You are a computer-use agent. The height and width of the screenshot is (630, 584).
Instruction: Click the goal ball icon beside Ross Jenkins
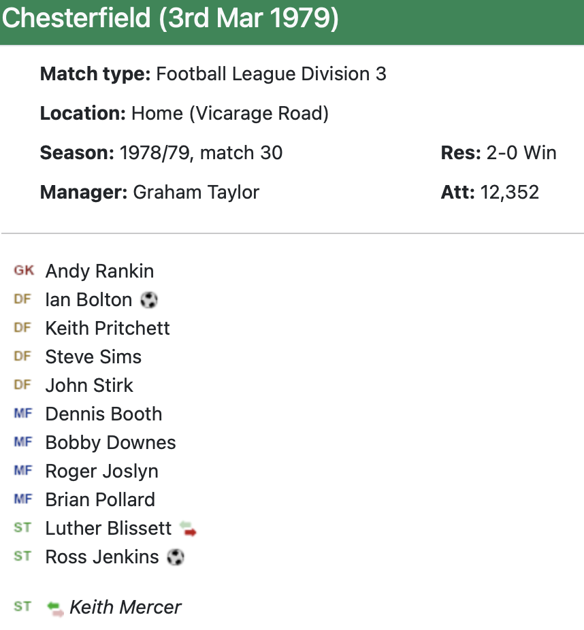pos(176,557)
